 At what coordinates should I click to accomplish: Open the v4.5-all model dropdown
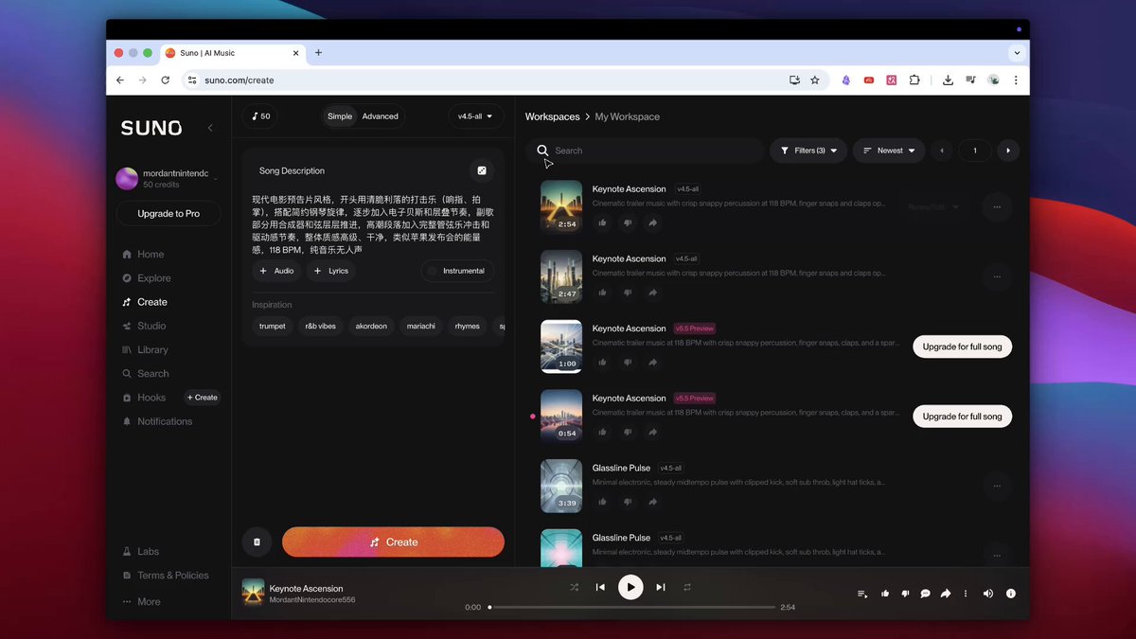475,116
